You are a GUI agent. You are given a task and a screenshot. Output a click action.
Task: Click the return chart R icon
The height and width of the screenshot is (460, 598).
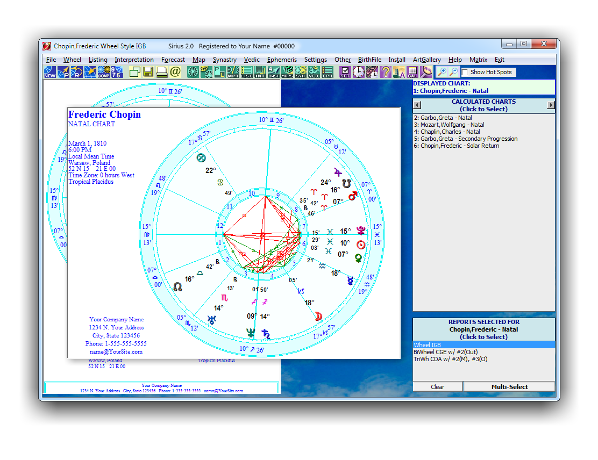[x=77, y=72]
